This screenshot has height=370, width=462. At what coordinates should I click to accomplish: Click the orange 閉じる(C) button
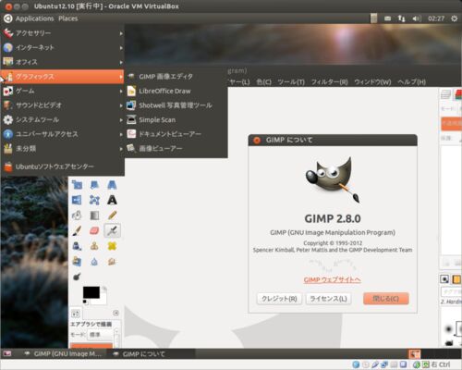tap(386, 299)
